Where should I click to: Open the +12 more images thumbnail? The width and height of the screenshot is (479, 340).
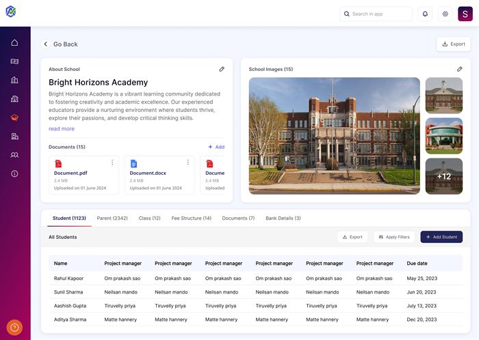[444, 176]
